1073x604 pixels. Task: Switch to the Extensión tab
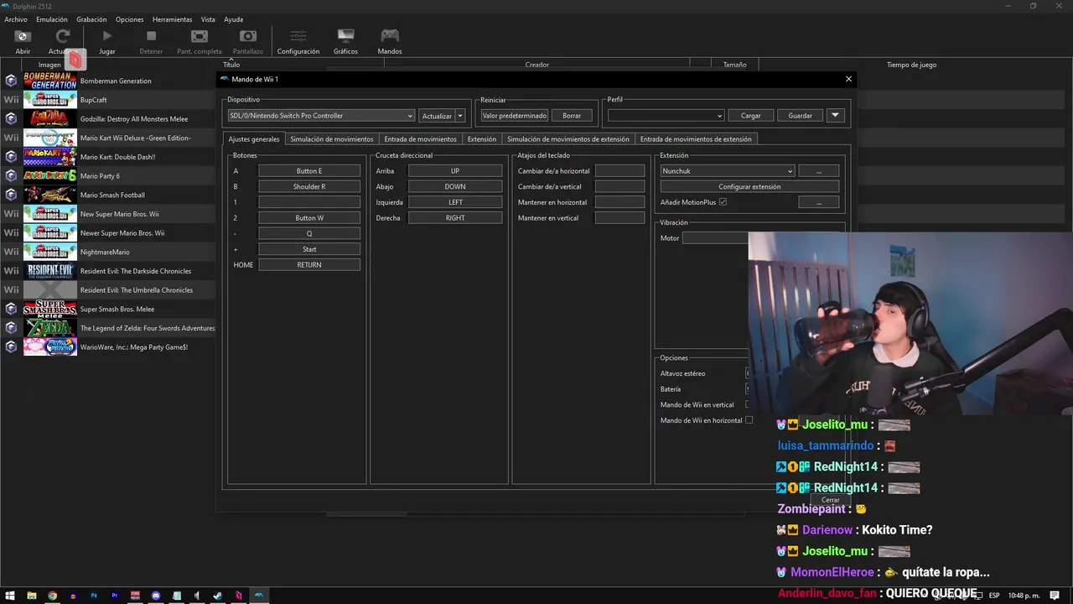(x=482, y=139)
